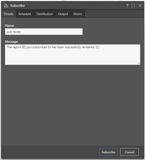Switch to the Details tab

click(9, 14)
